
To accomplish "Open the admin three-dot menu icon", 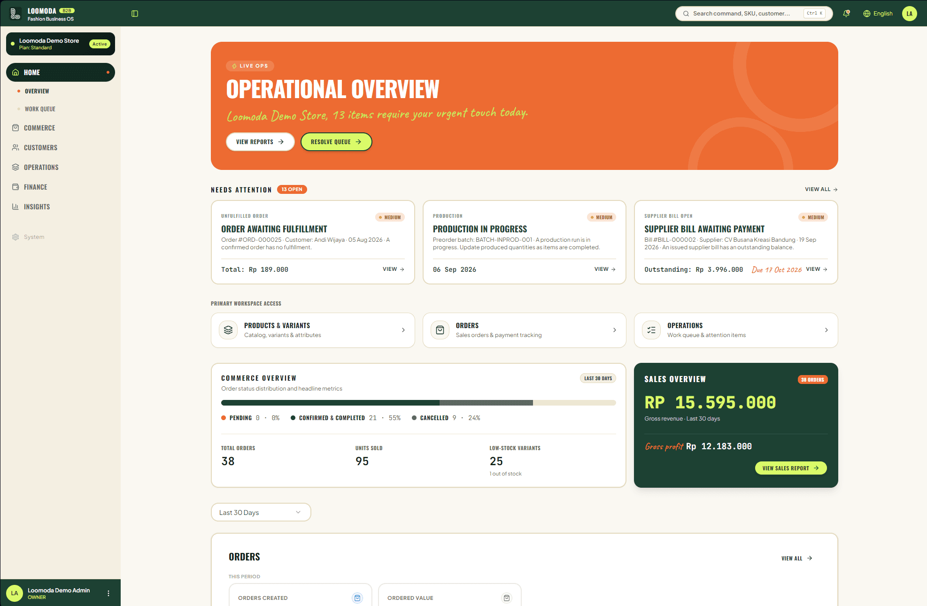I will click(x=108, y=593).
